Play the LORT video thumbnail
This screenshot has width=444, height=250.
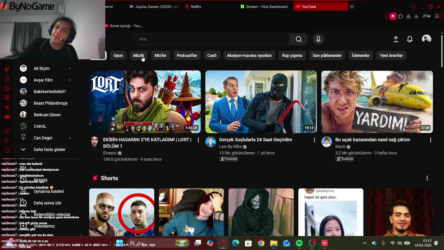[x=145, y=102]
